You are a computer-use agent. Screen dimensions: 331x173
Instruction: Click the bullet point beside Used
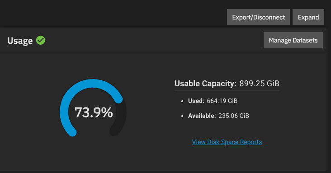click(182, 101)
